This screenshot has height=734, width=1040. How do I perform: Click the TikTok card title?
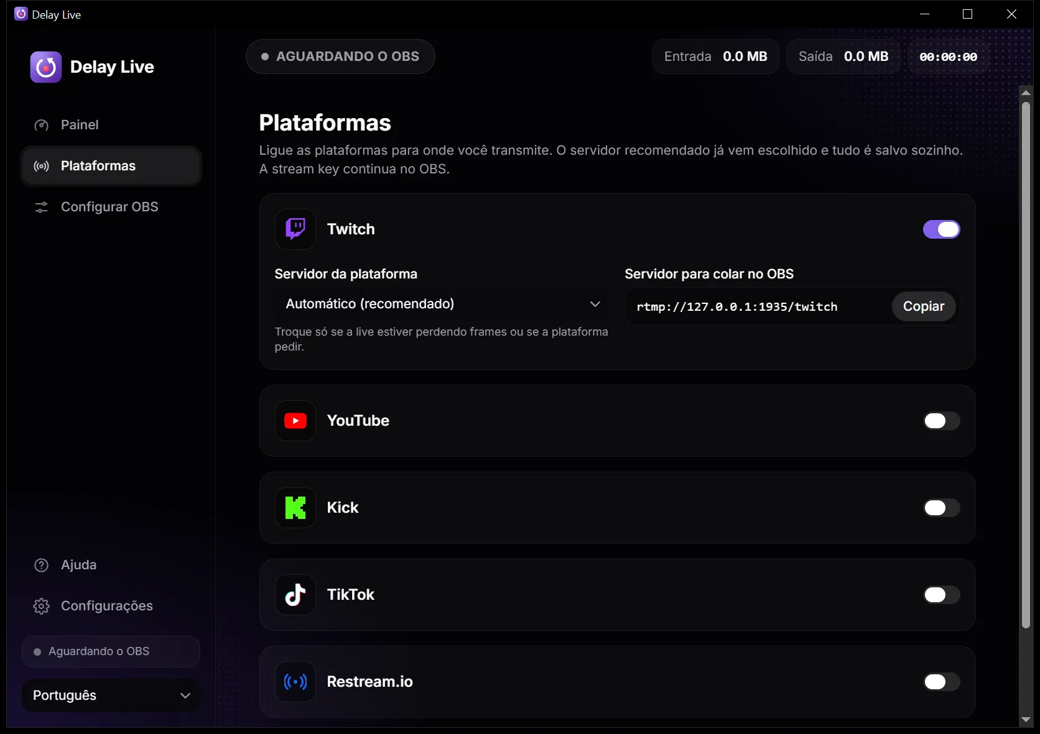tap(351, 595)
